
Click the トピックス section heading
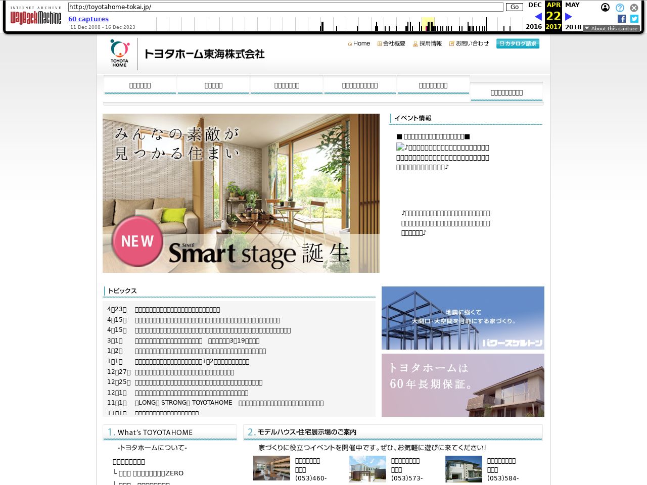122,291
